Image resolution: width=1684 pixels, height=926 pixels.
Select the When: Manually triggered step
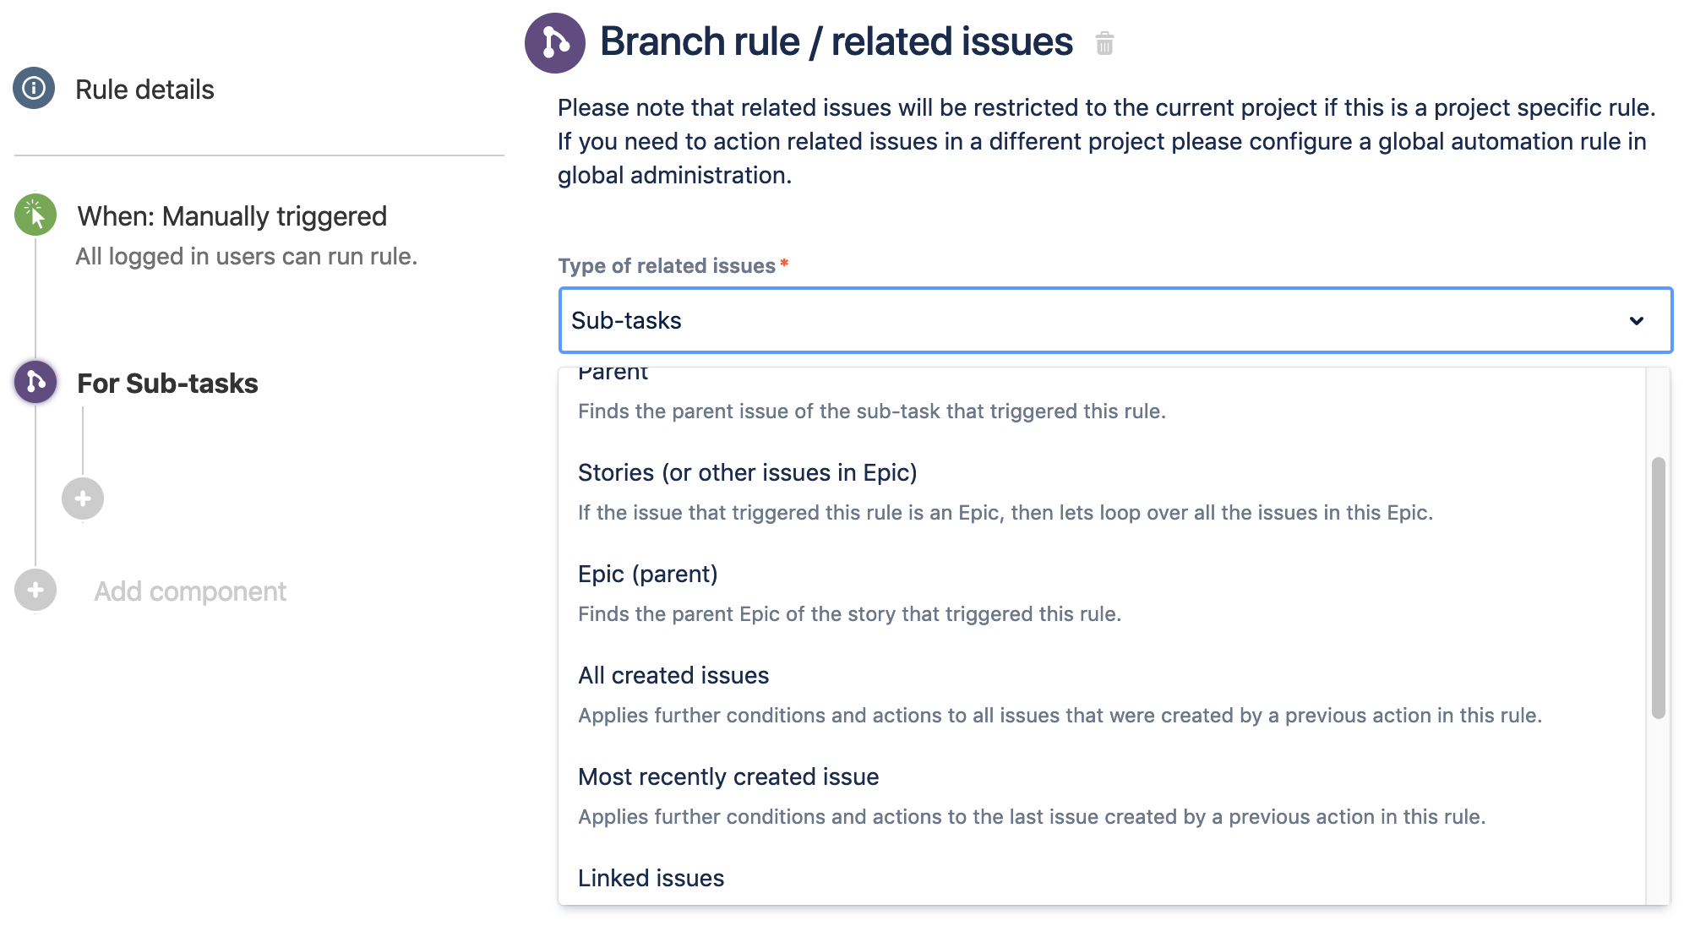[232, 216]
